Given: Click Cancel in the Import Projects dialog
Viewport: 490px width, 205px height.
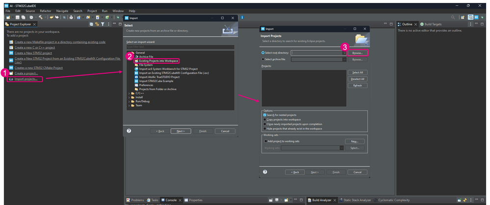Looking at the screenshot, I should click(x=357, y=172).
